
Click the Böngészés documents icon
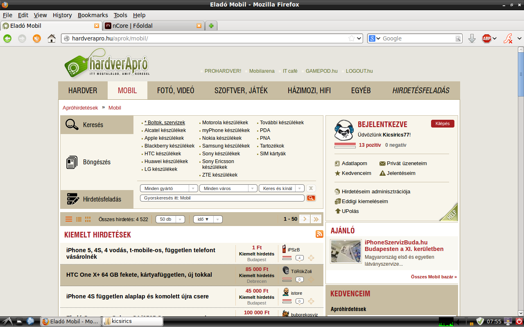point(72,162)
